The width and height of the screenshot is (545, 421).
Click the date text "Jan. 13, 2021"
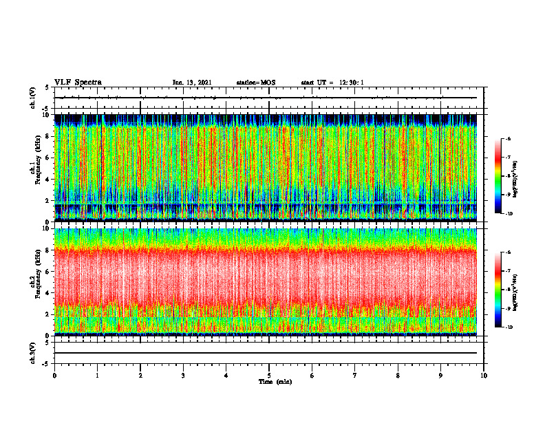click(x=192, y=83)
